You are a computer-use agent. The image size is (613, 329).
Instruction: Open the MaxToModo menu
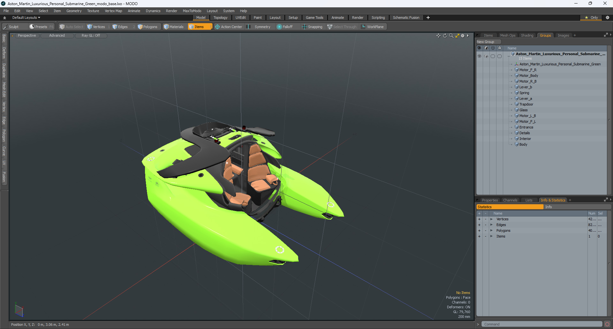(x=192, y=11)
